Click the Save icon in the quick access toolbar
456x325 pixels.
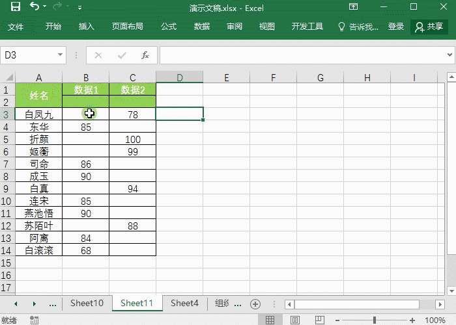coord(16,6)
